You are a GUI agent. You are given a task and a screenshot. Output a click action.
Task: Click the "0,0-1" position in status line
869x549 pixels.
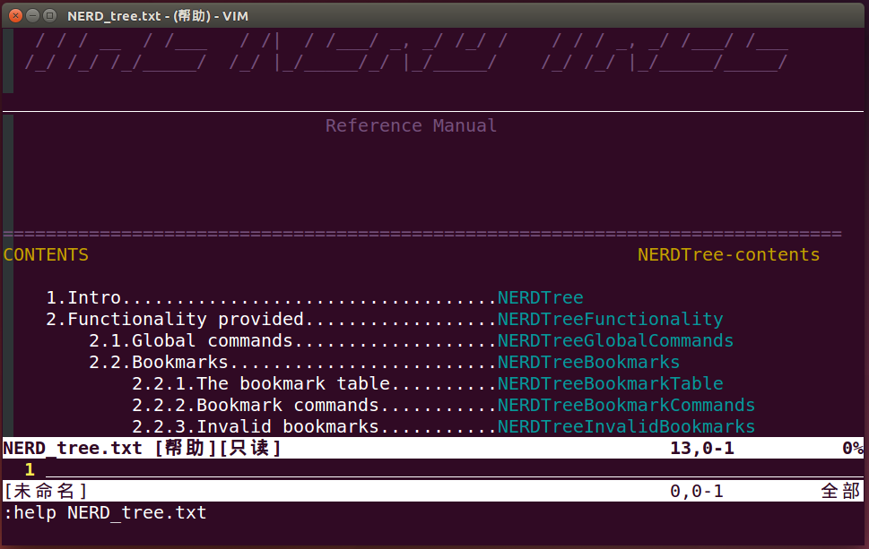coord(697,491)
